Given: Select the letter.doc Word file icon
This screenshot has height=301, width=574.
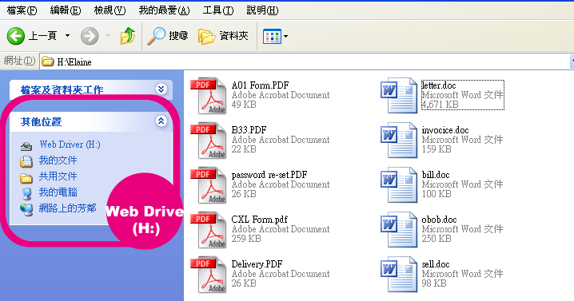Looking at the screenshot, I should 399,96.
